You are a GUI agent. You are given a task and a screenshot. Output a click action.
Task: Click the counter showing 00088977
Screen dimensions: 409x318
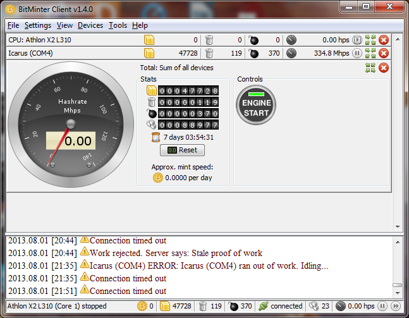click(188, 125)
